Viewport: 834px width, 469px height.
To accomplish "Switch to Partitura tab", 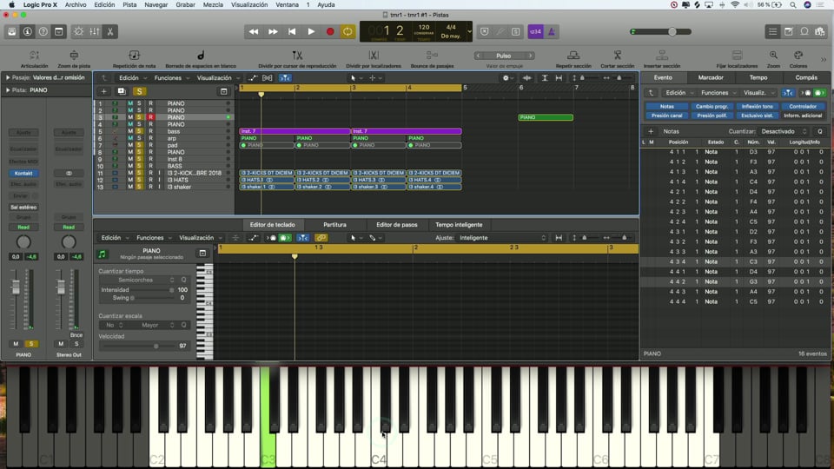I will pos(334,225).
